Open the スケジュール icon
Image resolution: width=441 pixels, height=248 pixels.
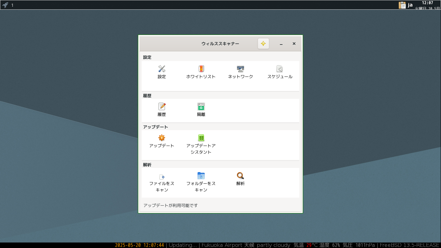click(280, 69)
